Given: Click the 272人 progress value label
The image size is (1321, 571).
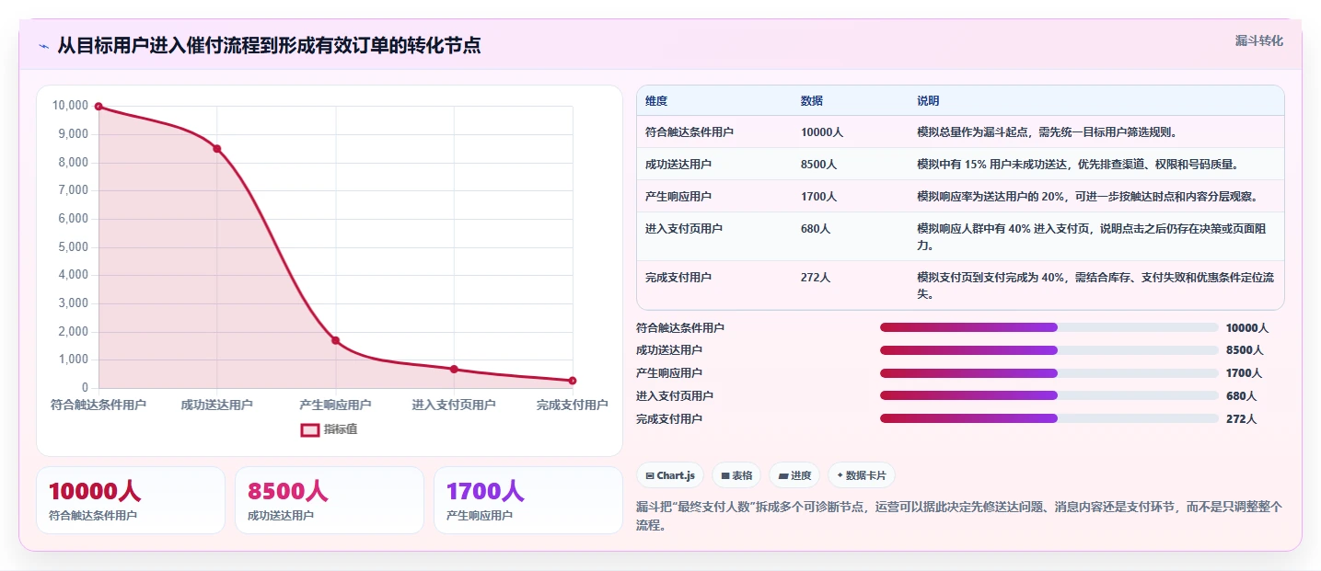Looking at the screenshot, I should [1241, 418].
